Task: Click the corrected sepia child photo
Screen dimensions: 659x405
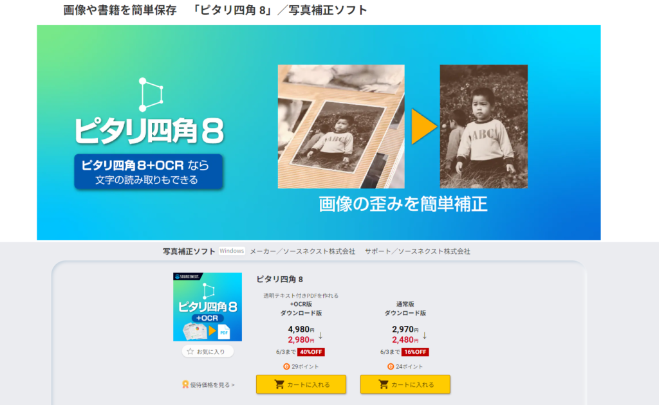Action: click(484, 127)
